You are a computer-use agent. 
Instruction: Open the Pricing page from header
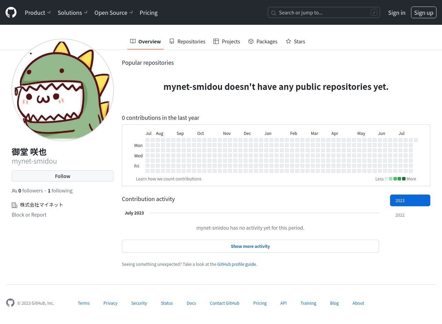coord(149,12)
